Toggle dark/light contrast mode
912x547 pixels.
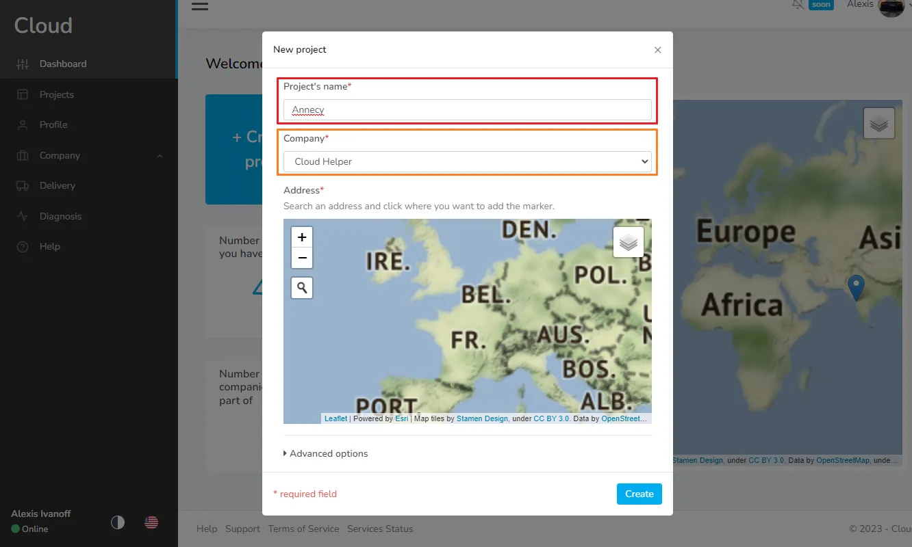point(118,522)
